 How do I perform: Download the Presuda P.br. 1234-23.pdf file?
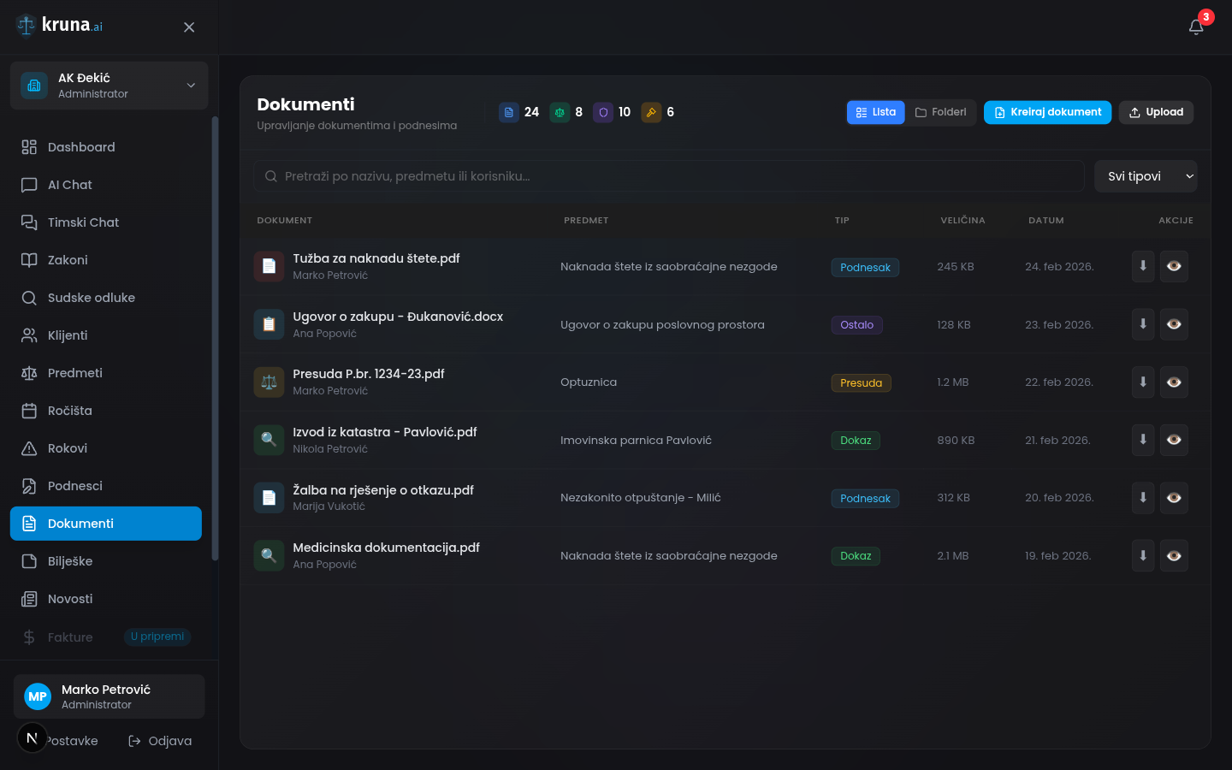tap(1143, 382)
